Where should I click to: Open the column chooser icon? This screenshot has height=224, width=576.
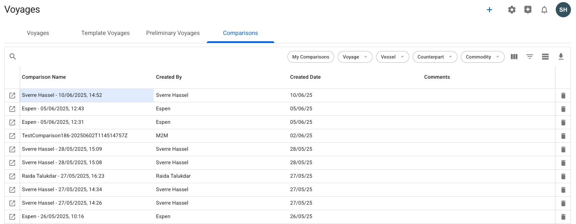[514, 56]
